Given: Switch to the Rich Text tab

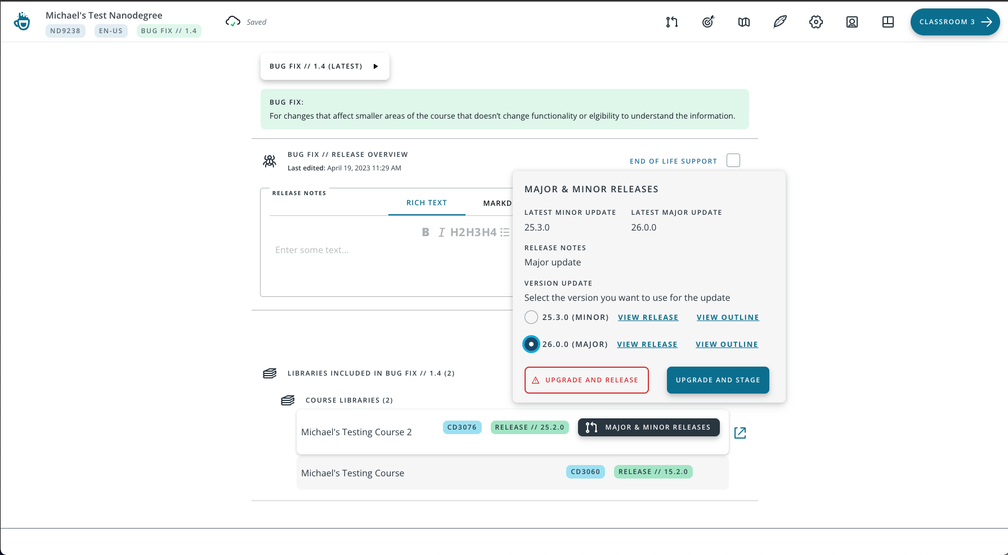Looking at the screenshot, I should pyautogui.click(x=427, y=203).
